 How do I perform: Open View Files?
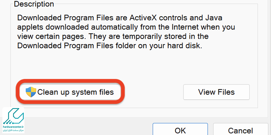[216, 92]
